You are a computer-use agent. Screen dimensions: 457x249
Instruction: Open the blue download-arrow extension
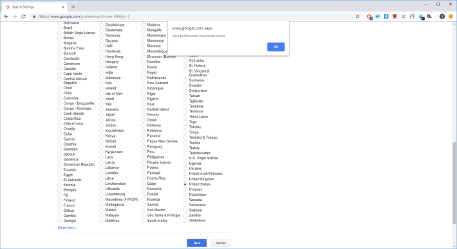pyautogui.click(x=386, y=17)
